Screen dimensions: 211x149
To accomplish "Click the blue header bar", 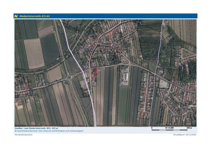I will [105, 16].
